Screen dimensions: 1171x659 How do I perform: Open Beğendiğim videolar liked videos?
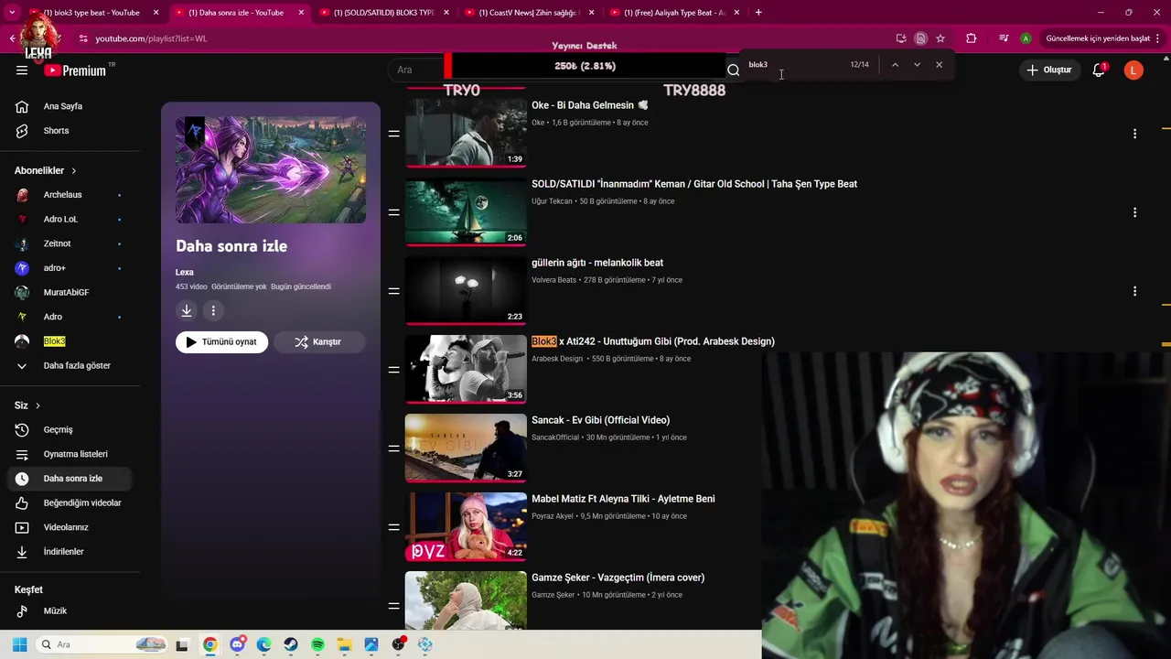(81, 502)
